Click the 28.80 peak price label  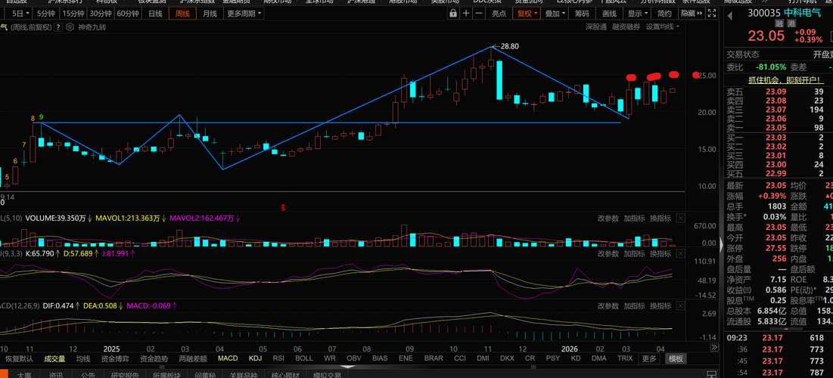tap(509, 46)
